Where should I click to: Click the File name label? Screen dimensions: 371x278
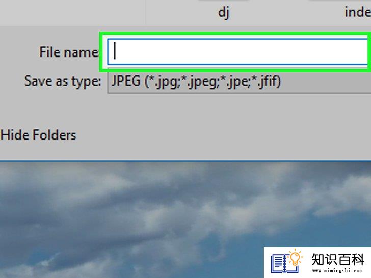tap(69, 52)
